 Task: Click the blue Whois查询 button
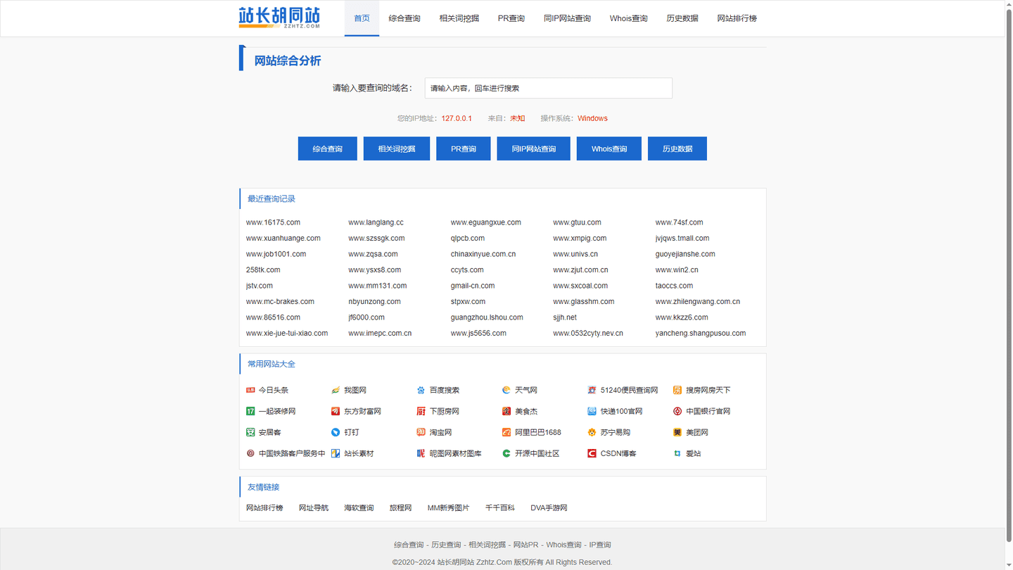pos(609,148)
